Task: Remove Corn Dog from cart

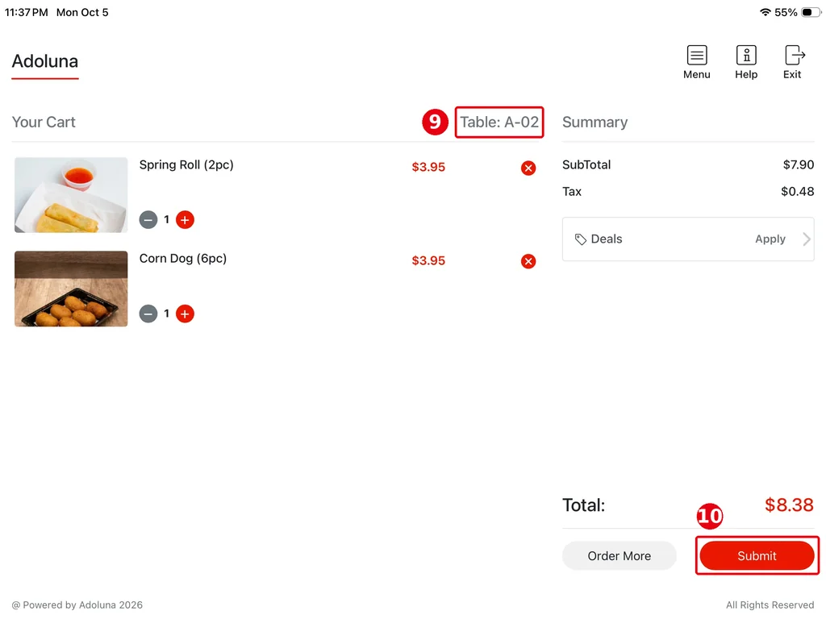Action: click(528, 261)
